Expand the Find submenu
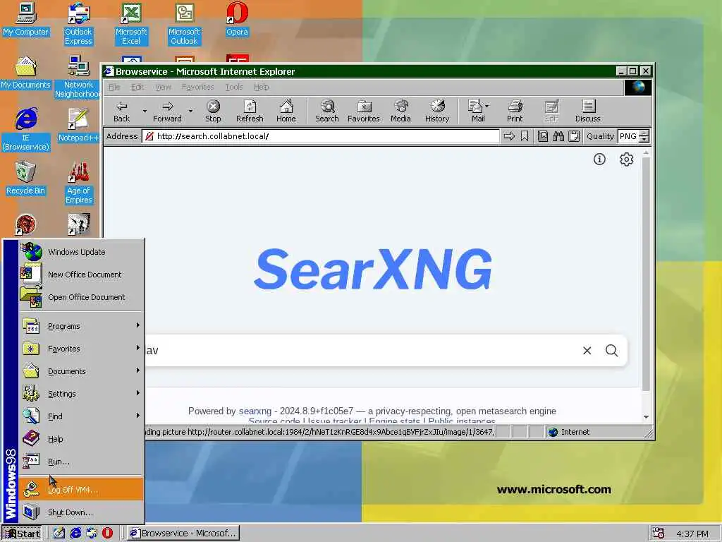 coord(81,416)
